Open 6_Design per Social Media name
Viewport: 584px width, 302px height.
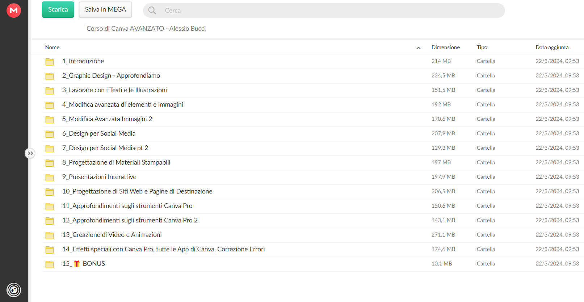click(x=98, y=133)
